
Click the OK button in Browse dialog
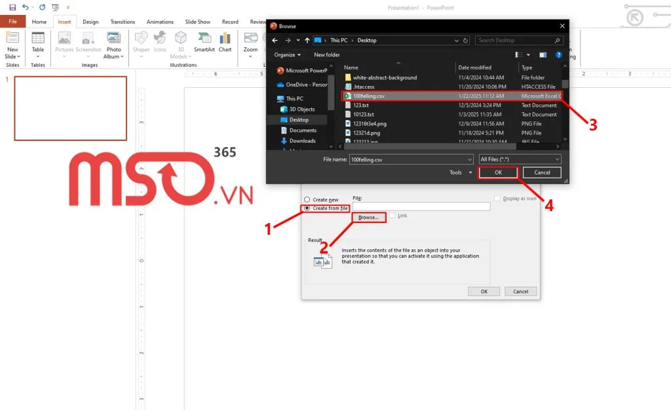pos(497,172)
